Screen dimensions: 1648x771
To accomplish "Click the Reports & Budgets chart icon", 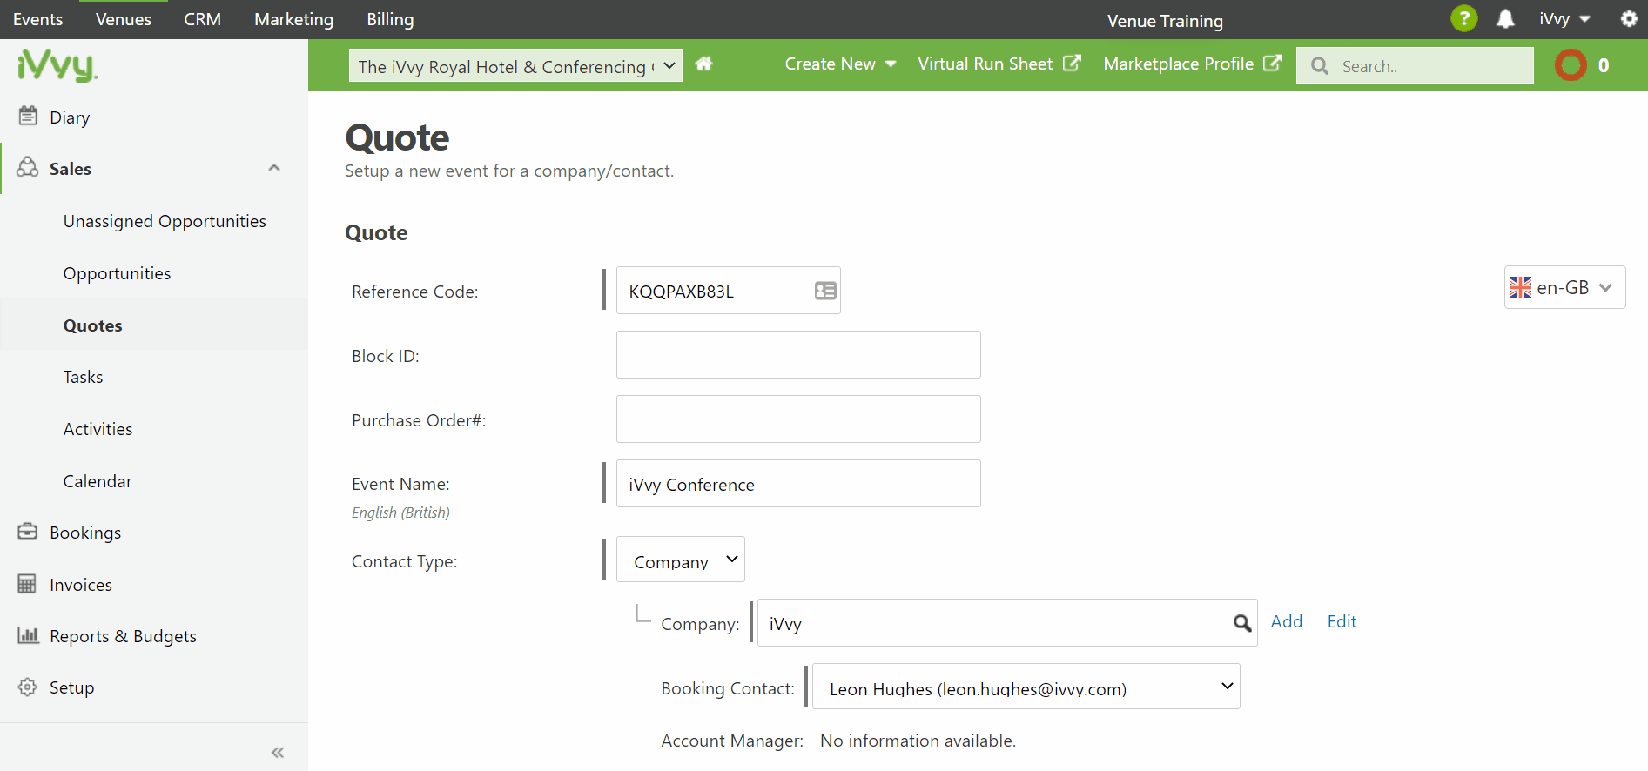I will [28, 635].
